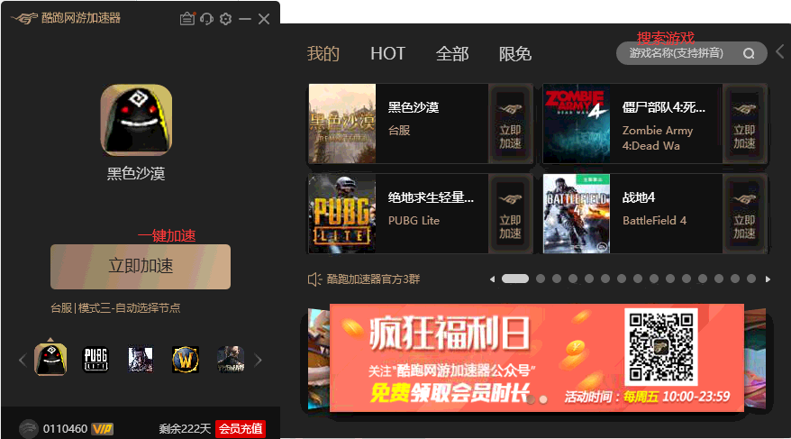Collapse game panel with top-right chevron
The height and width of the screenshot is (439, 791).
[780, 51]
